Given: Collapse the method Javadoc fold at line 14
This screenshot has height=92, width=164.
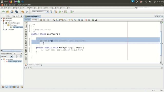Looking at the screenshot, I should click(29, 39).
